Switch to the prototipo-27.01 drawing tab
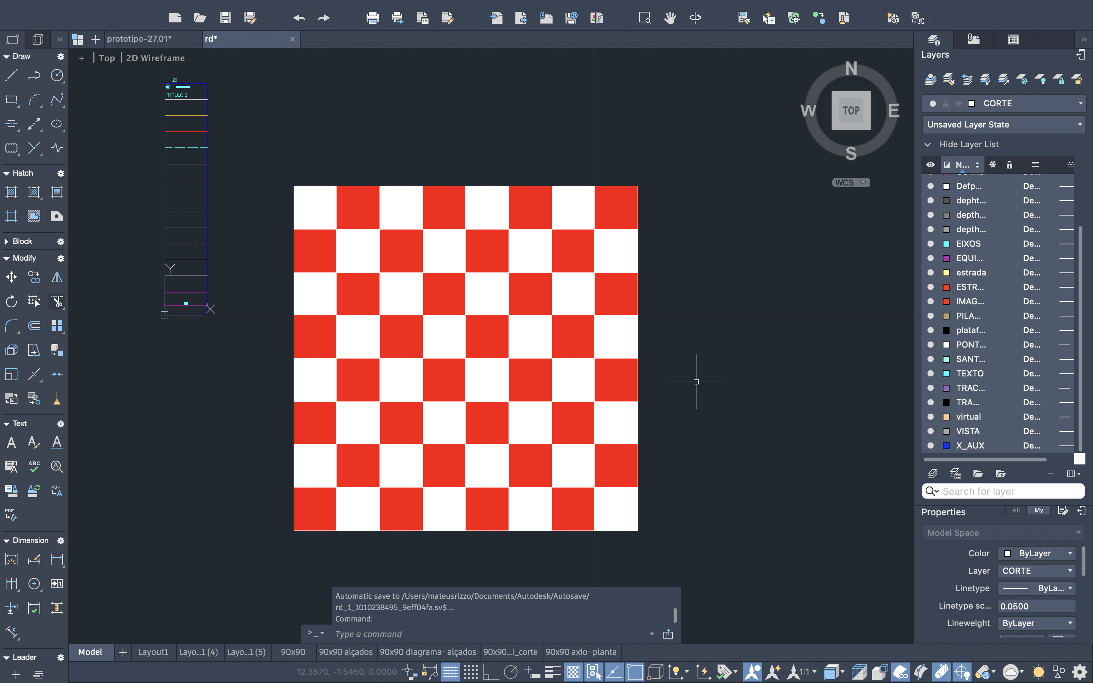This screenshot has height=683, width=1093. point(140,39)
